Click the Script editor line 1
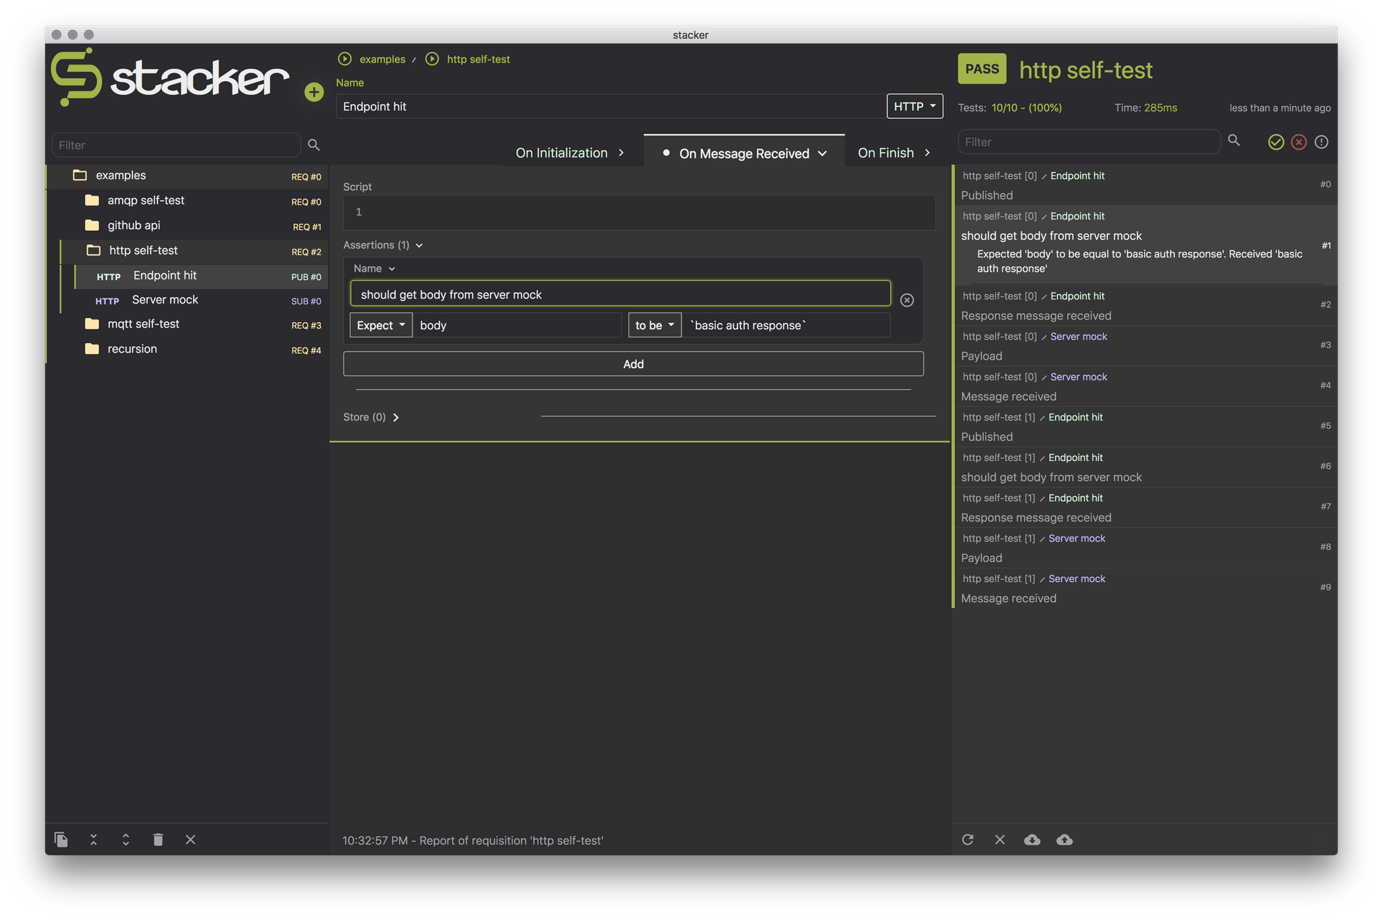The width and height of the screenshot is (1383, 920). [x=639, y=212]
